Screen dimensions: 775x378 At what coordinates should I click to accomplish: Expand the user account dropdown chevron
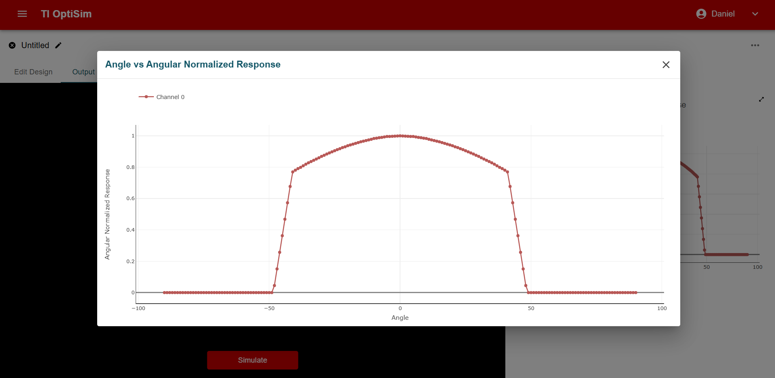tap(755, 14)
